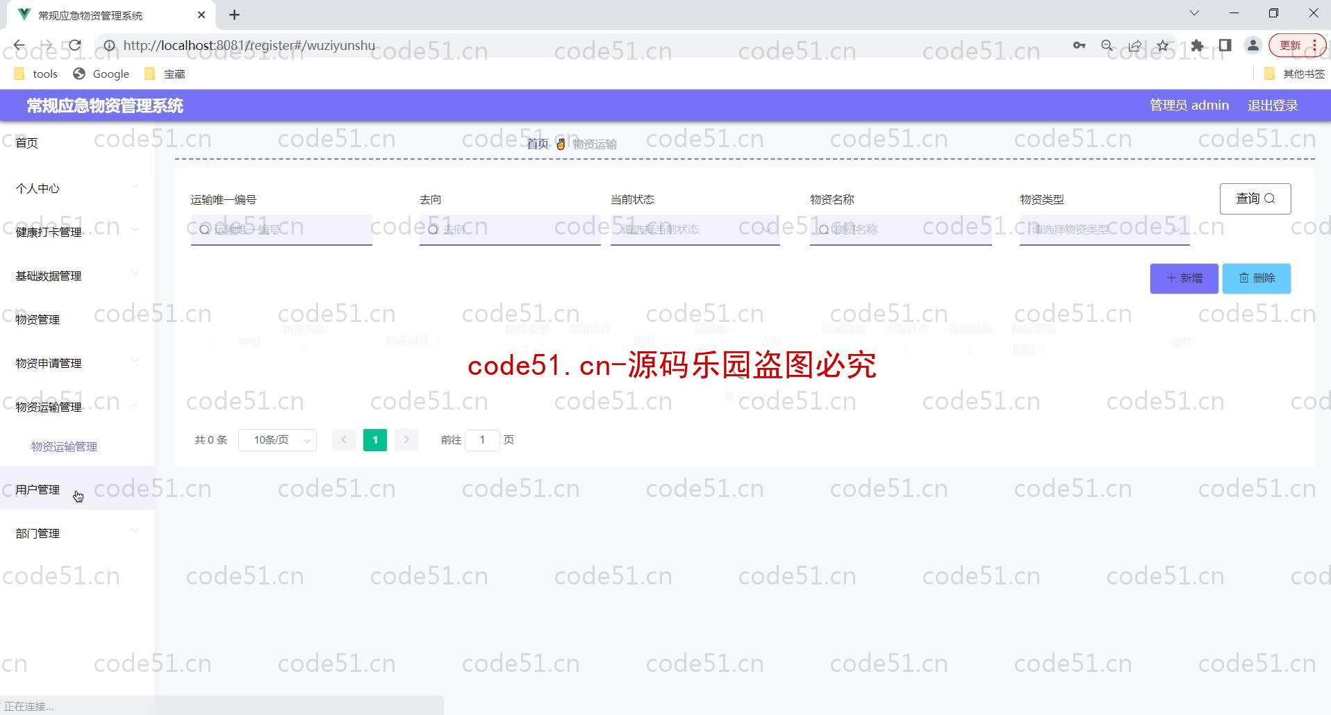Click the next page arrow
The width and height of the screenshot is (1331, 715).
tap(406, 440)
